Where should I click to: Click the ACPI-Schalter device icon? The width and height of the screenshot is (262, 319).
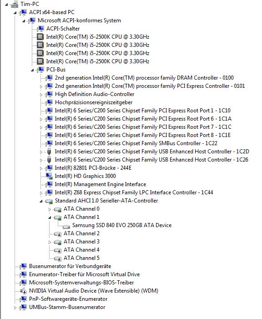tap(40, 29)
